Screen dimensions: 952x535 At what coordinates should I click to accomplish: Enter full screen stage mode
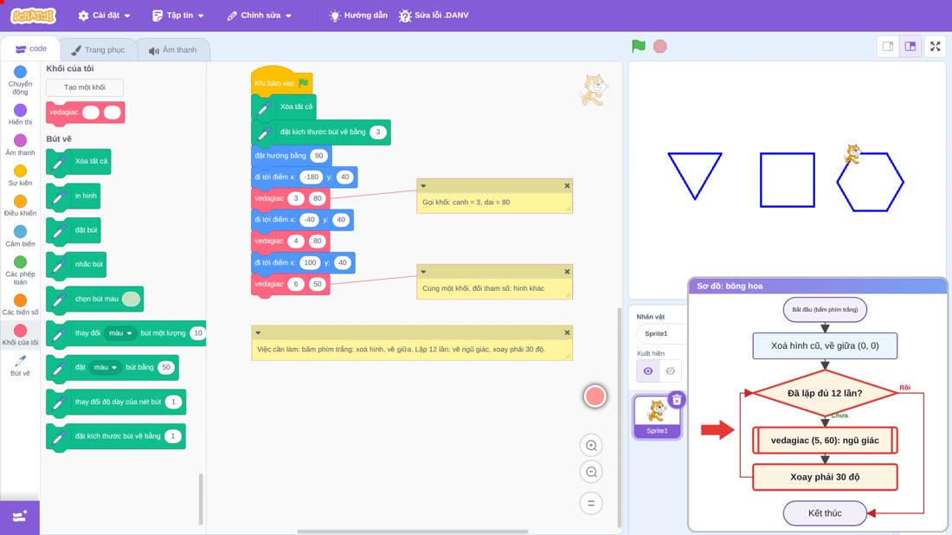coord(935,46)
